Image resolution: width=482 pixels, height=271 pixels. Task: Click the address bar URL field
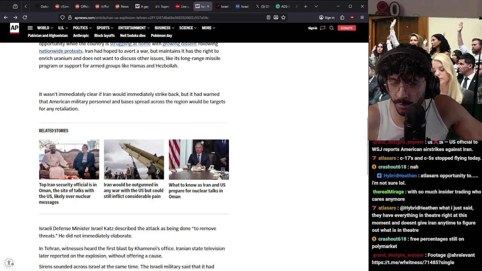pos(169,17)
